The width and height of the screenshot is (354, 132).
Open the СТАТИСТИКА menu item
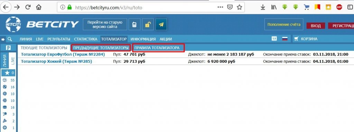coord(86,39)
